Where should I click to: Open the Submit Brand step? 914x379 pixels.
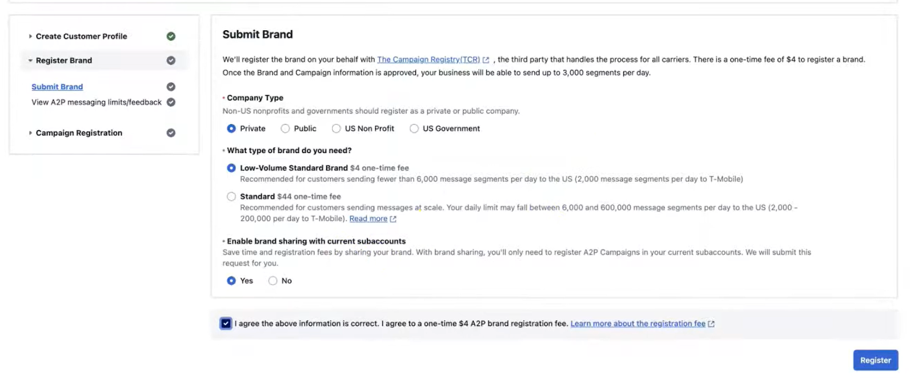click(x=57, y=87)
